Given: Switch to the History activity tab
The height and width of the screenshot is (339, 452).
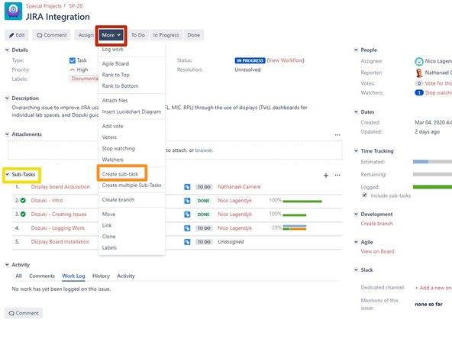Looking at the screenshot, I should pos(101,276).
